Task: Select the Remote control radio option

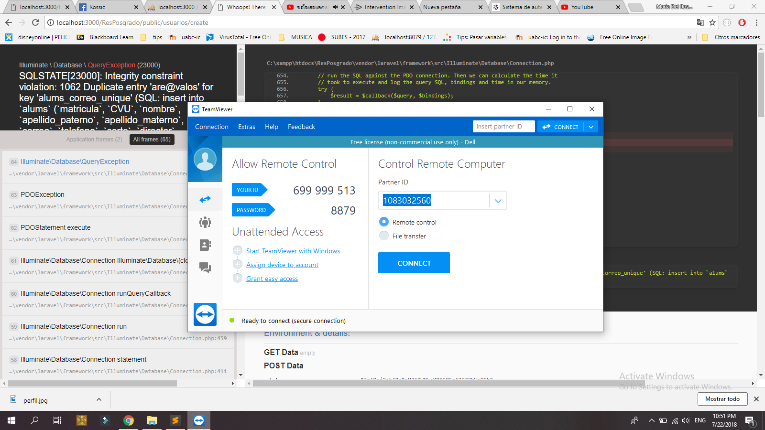Action: (x=384, y=222)
